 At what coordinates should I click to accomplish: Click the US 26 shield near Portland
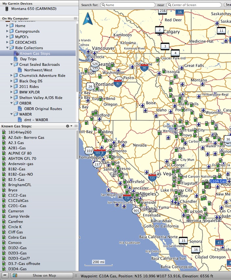[x=90, y=86]
